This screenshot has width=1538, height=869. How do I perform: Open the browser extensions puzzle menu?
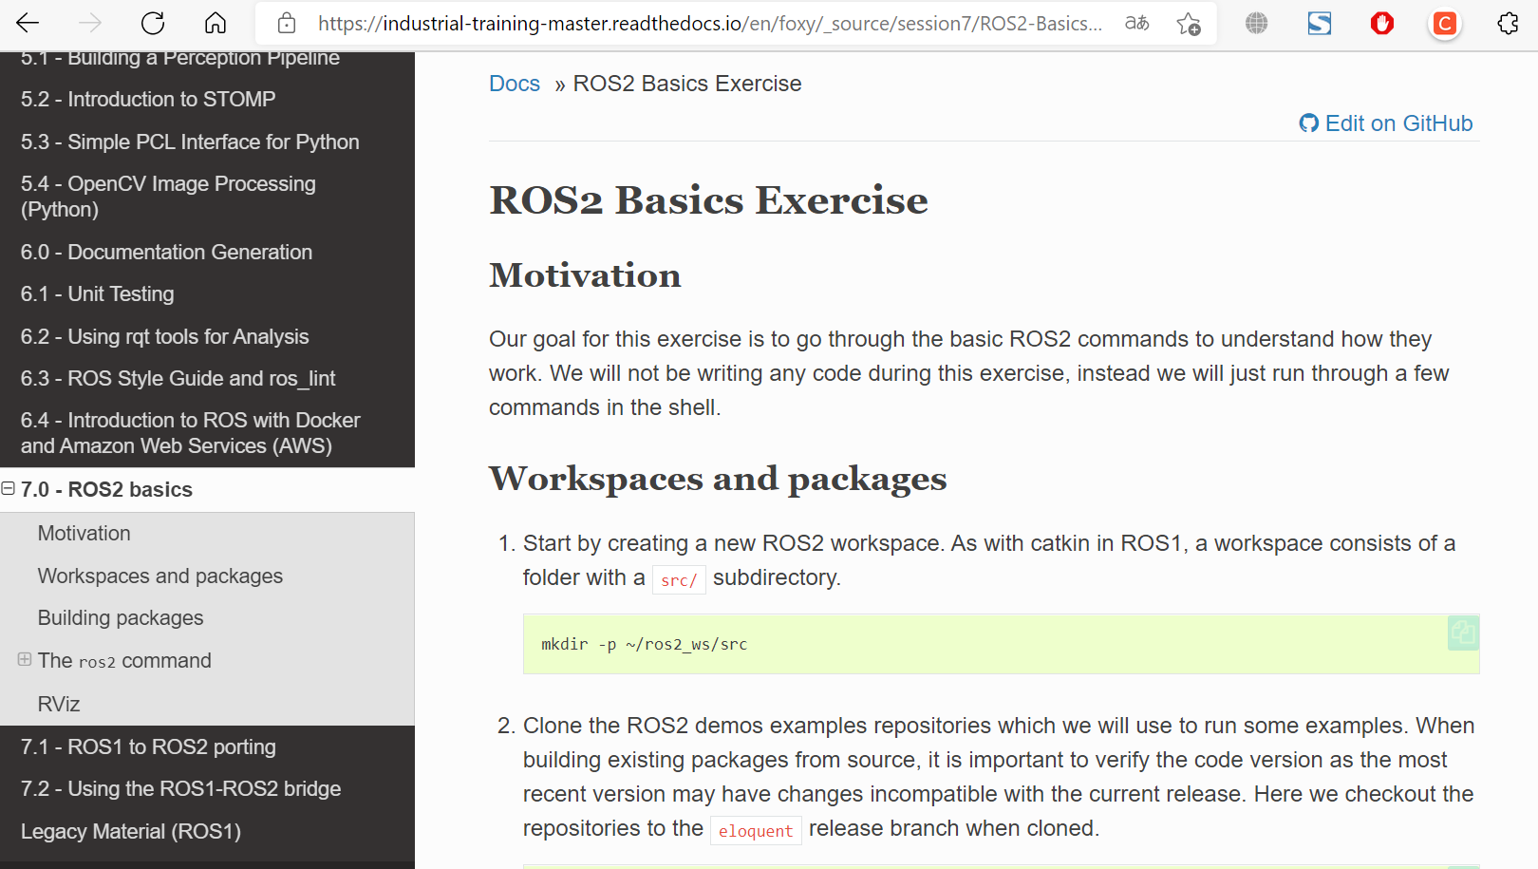[1509, 24]
